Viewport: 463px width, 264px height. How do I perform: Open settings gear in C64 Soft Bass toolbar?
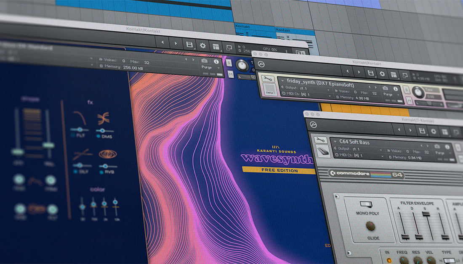coord(434,132)
